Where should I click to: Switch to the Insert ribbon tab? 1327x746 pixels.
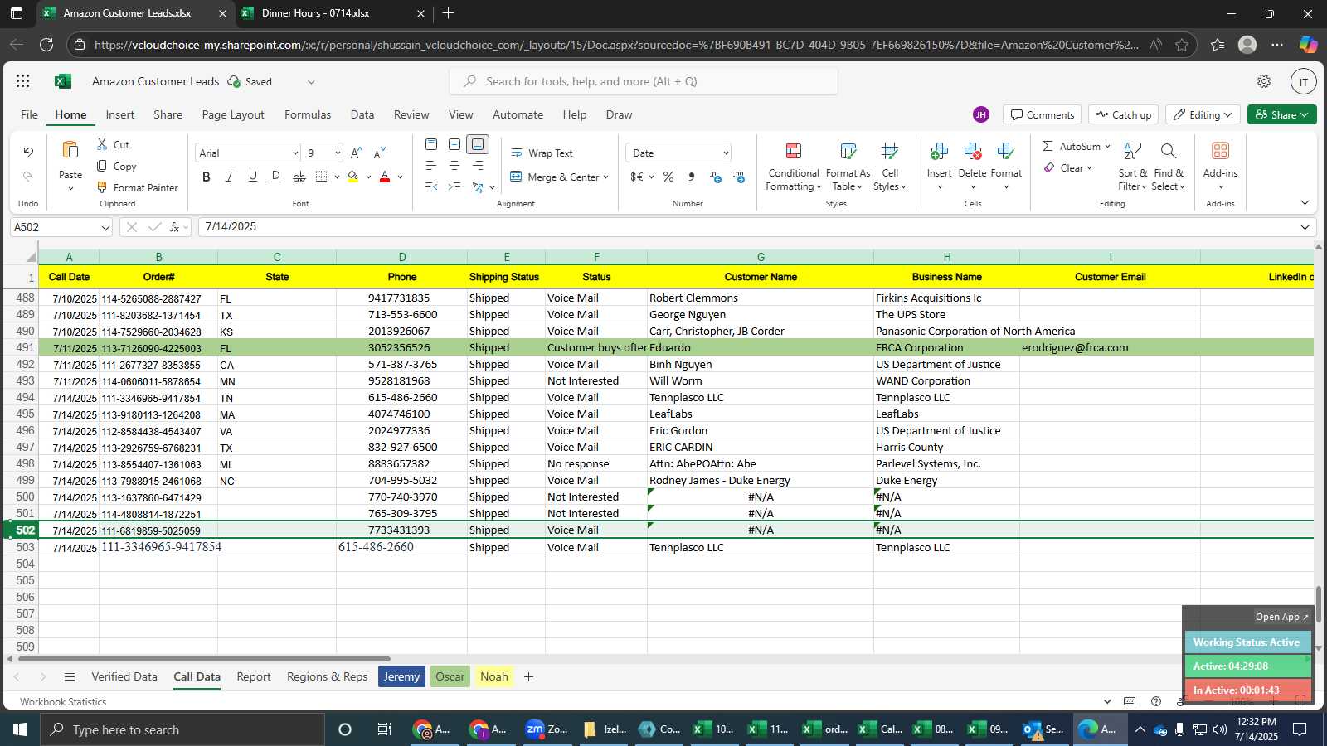[x=119, y=114]
